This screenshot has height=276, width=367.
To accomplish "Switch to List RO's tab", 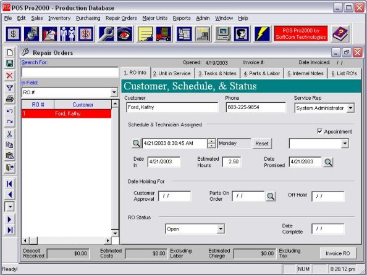I will (344, 73).
